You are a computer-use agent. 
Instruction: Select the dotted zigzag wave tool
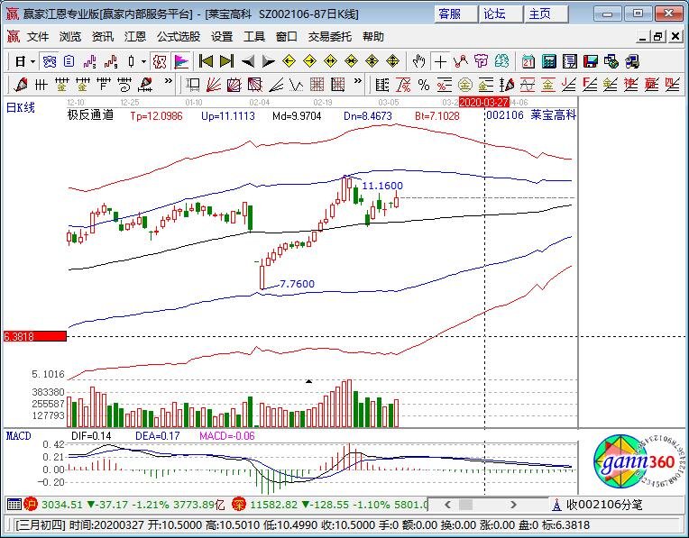click(297, 85)
